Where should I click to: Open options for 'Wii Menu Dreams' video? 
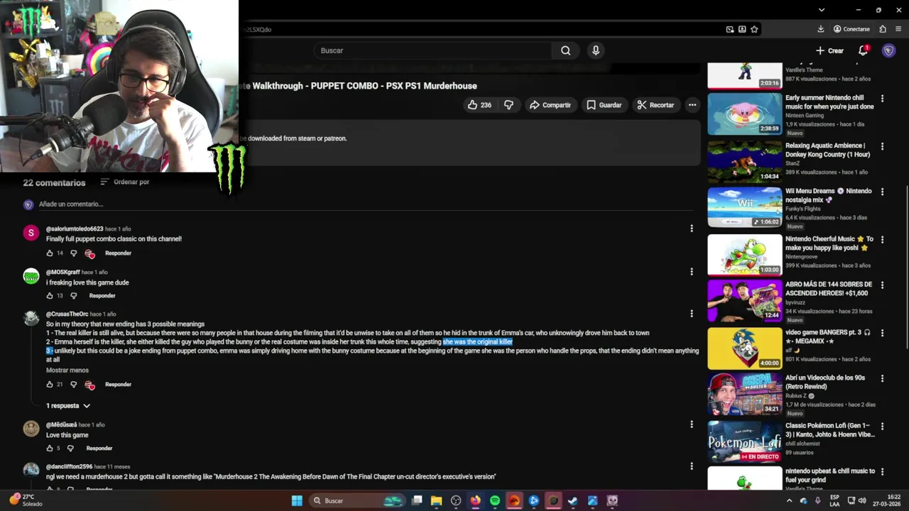882,192
